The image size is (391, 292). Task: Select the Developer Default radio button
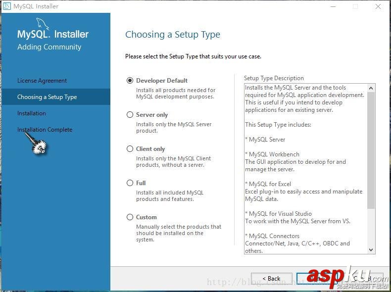[130, 81]
